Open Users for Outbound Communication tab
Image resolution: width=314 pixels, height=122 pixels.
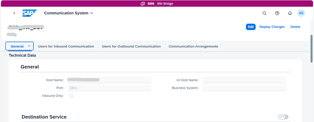coord(131,46)
